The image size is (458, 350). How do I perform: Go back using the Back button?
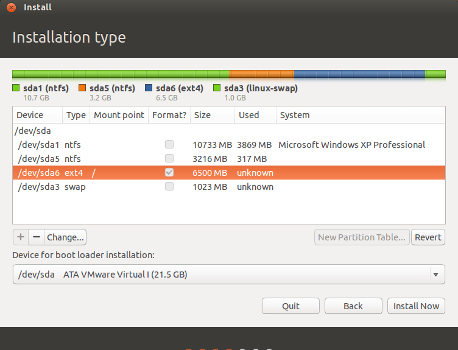(353, 306)
